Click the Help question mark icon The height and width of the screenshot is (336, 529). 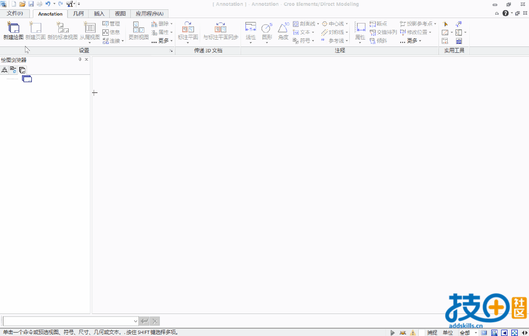(505, 13)
